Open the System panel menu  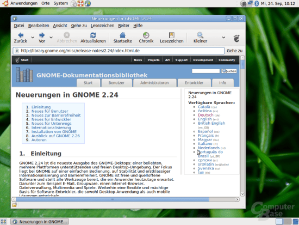pyautogui.click(x=61, y=3)
